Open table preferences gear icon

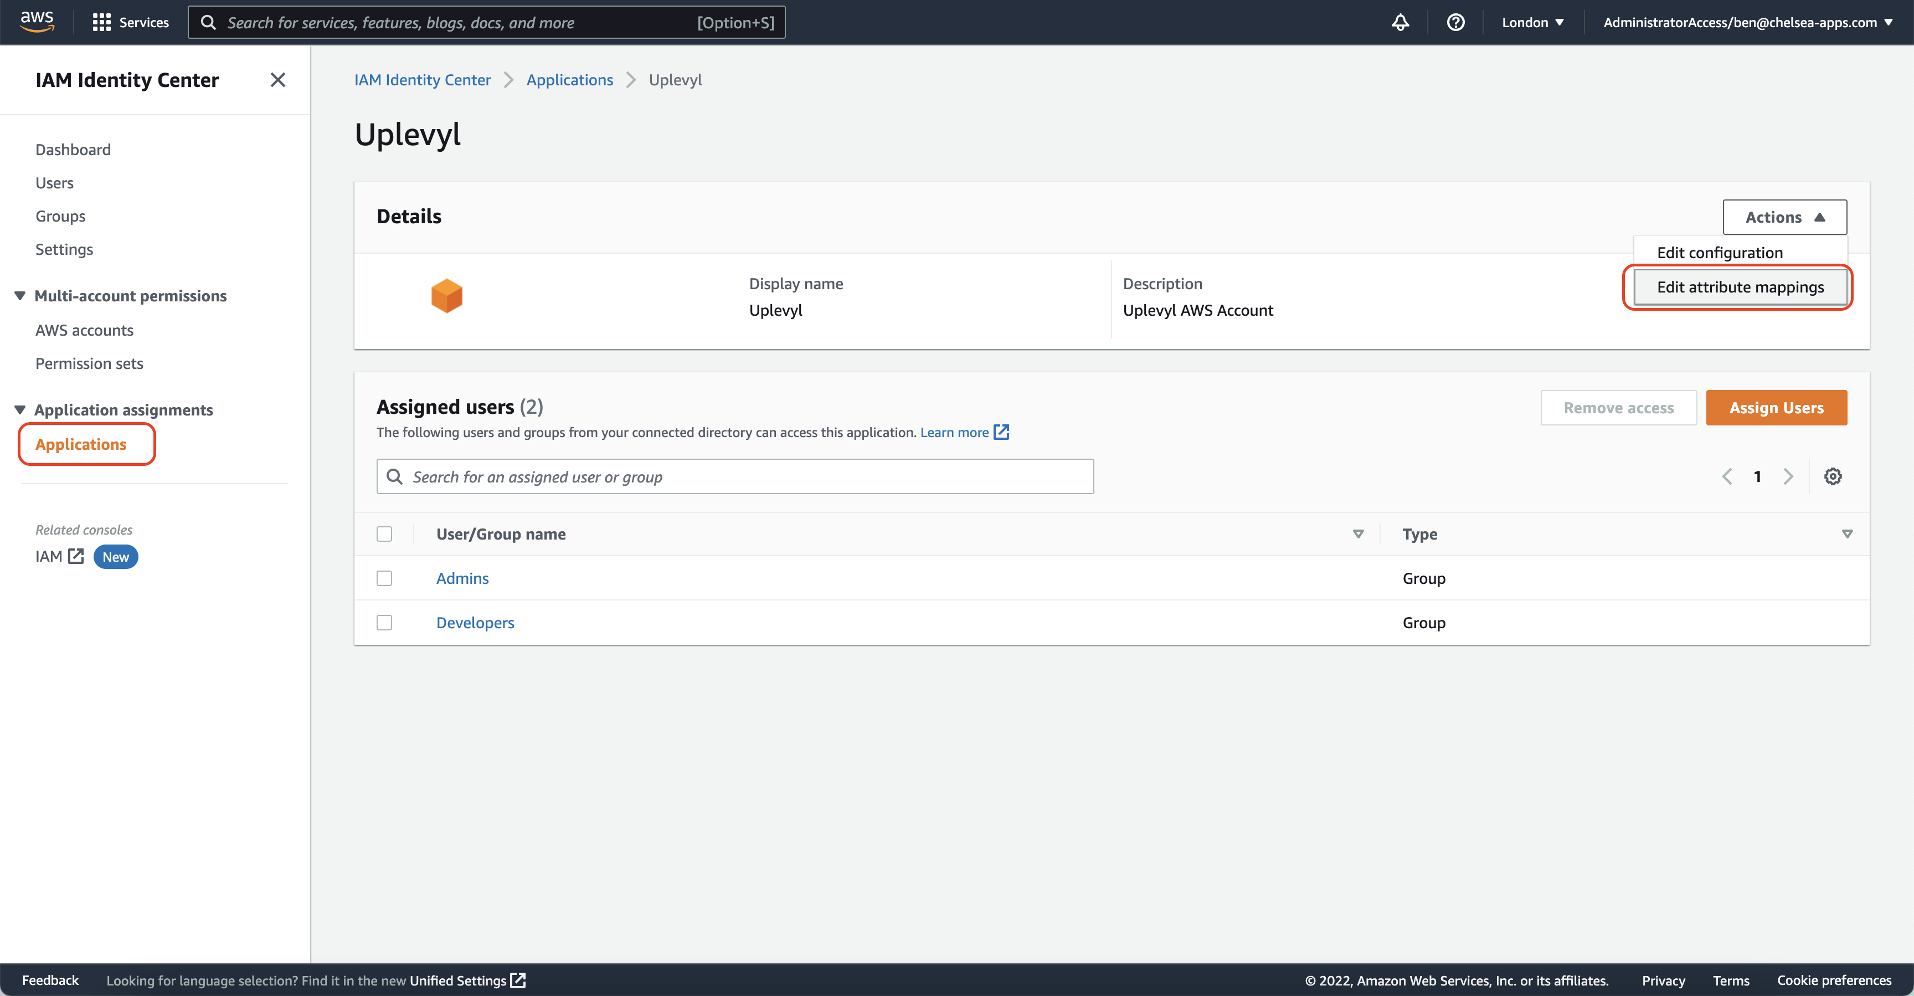[x=1832, y=476]
